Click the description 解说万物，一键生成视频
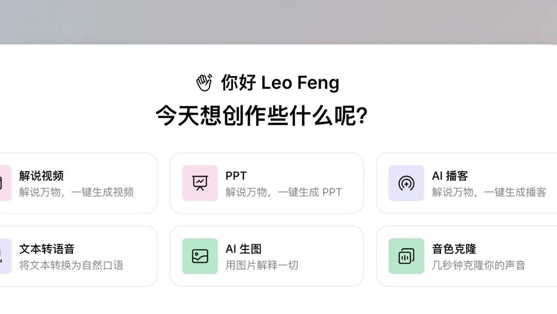Image resolution: width=557 pixels, height=314 pixels. [76, 192]
